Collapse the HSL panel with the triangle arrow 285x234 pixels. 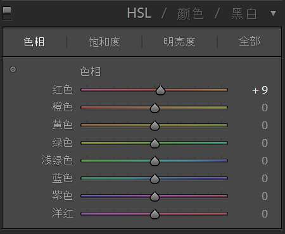tap(273, 13)
